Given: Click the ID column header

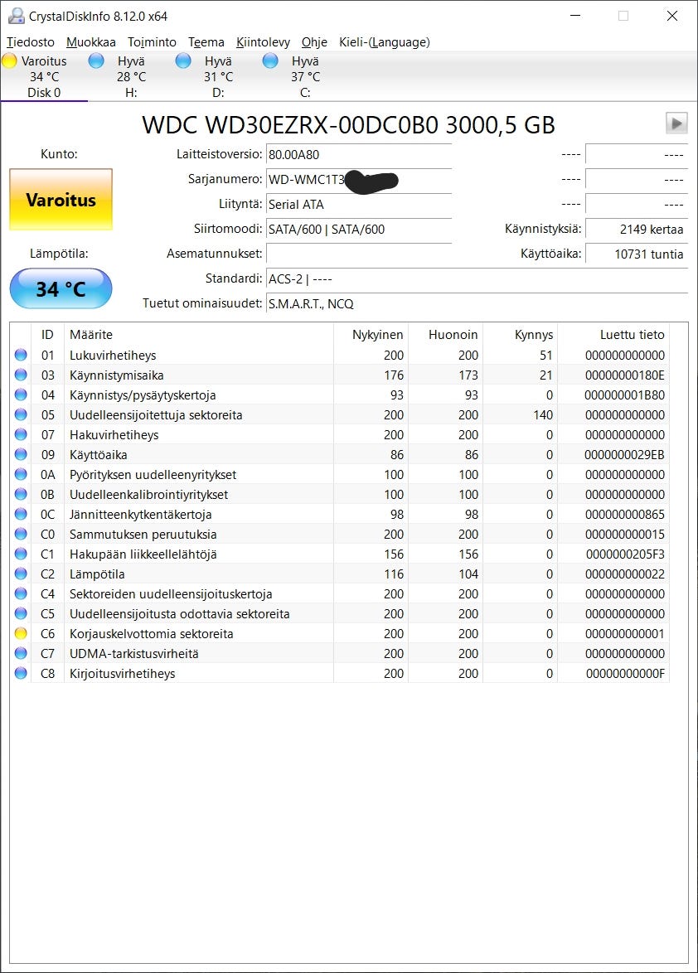Looking at the screenshot, I should (47, 335).
